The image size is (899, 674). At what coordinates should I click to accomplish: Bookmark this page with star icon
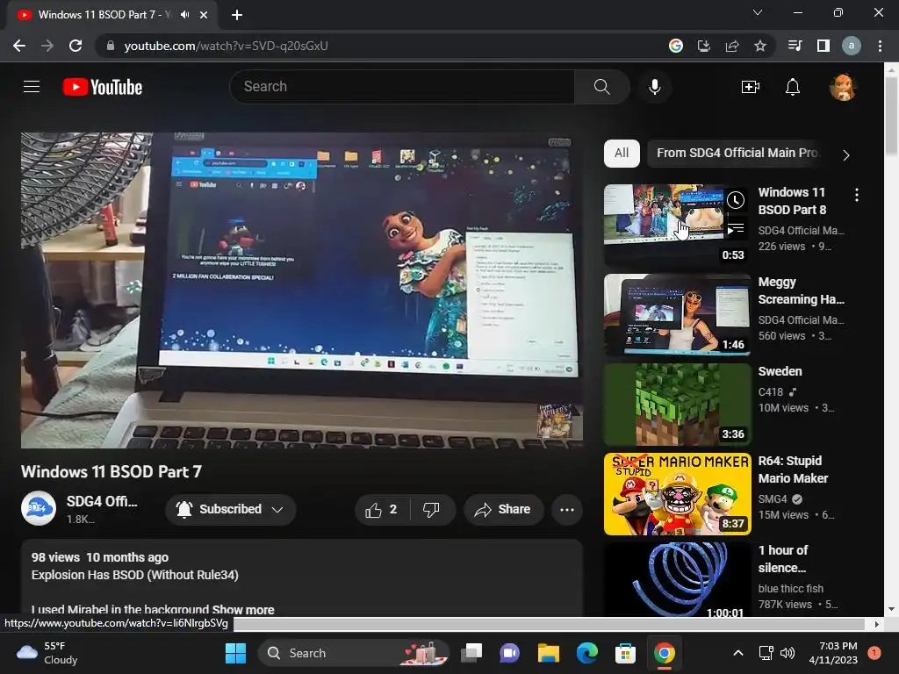759,46
